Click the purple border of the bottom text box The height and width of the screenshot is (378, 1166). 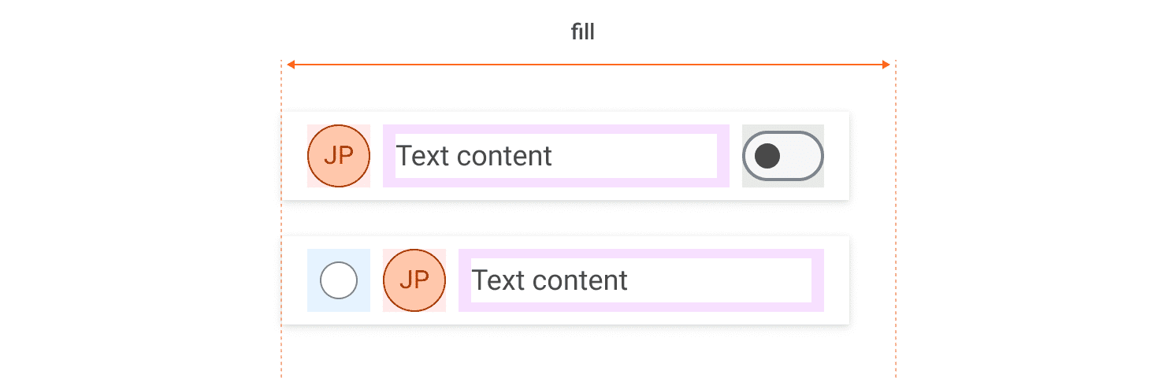pyautogui.click(x=641, y=254)
